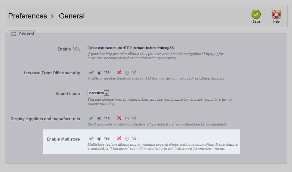Click the green Save checkmark icon
This screenshot has height=172, width=292.
tap(256, 15)
